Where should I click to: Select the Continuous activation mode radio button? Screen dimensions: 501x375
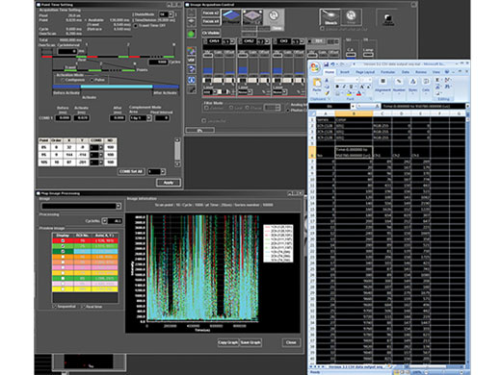(x=63, y=80)
